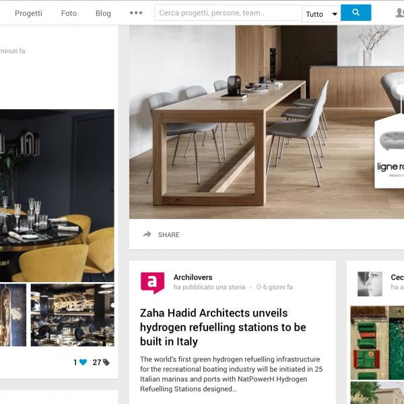Click the clock icon near 6 giorni fa
Screen dimensions: 404x404
259,287
